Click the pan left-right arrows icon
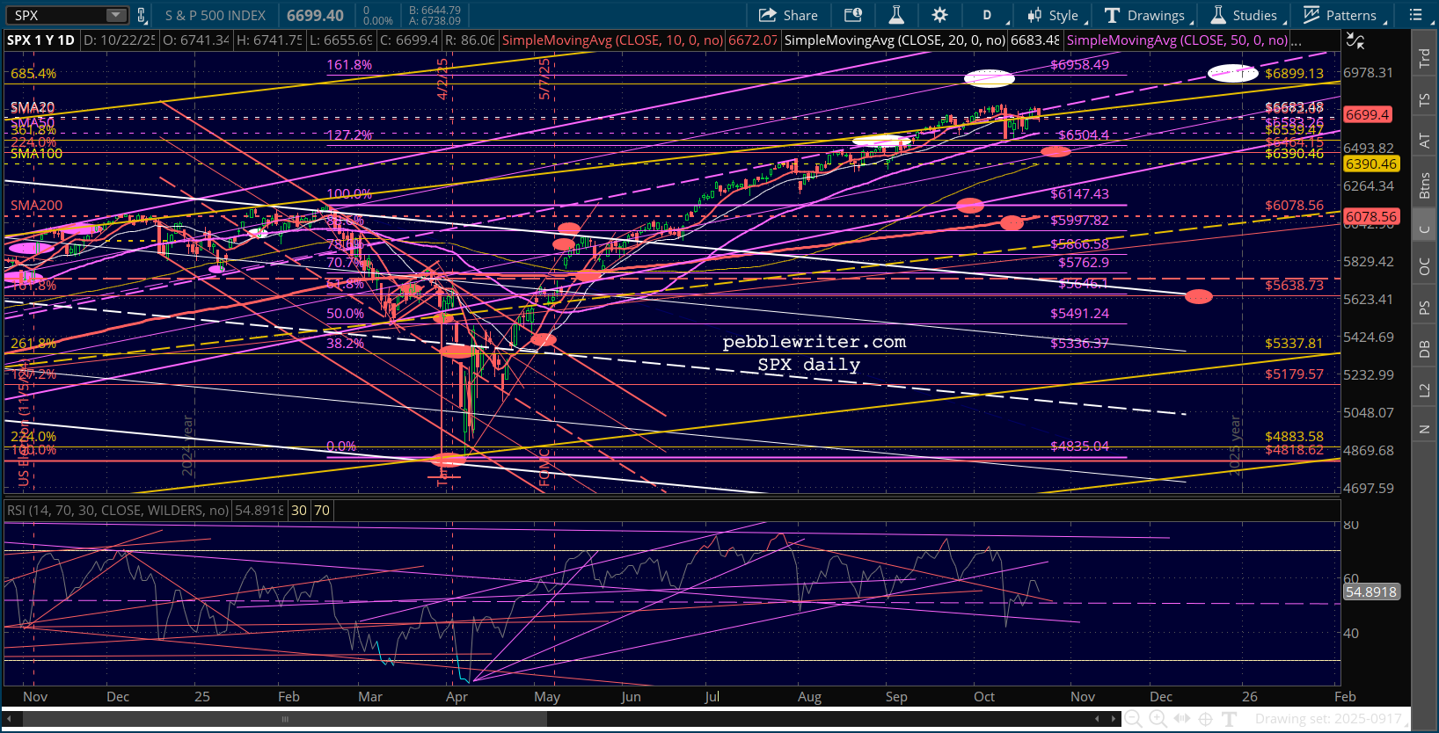Image resolution: width=1439 pixels, height=733 pixels. pos(1181,719)
